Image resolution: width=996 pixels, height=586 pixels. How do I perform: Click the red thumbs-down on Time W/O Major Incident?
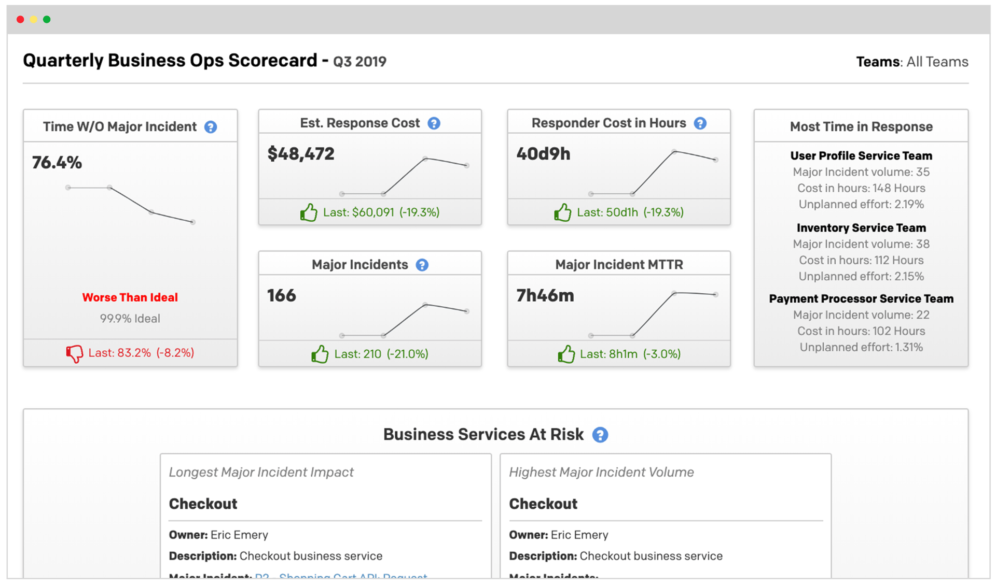(x=74, y=352)
